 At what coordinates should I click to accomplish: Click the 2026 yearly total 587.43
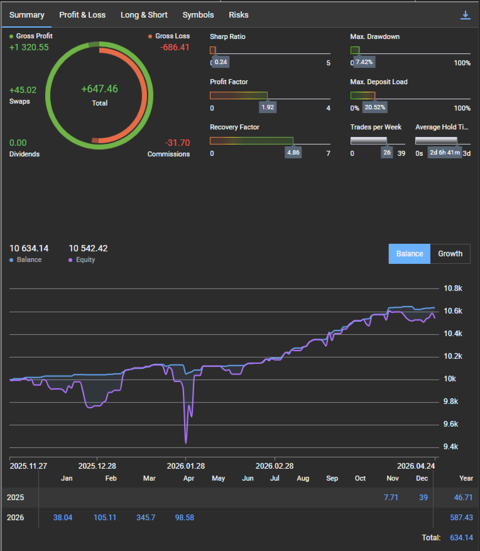(462, 517)
